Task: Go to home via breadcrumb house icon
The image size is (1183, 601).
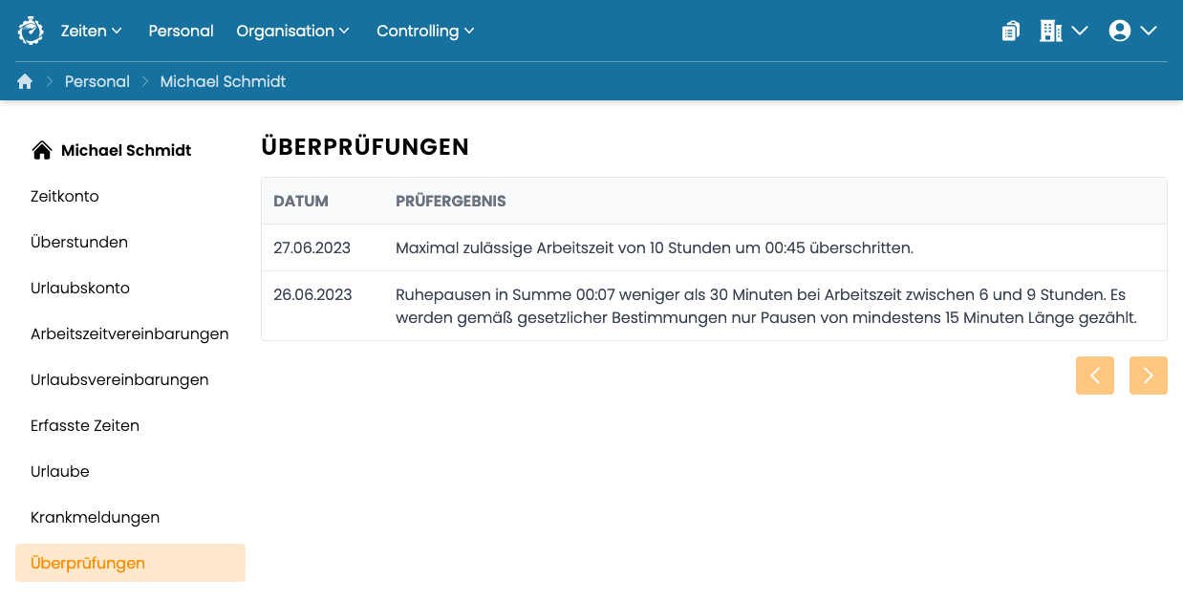Action: (25, 81)
